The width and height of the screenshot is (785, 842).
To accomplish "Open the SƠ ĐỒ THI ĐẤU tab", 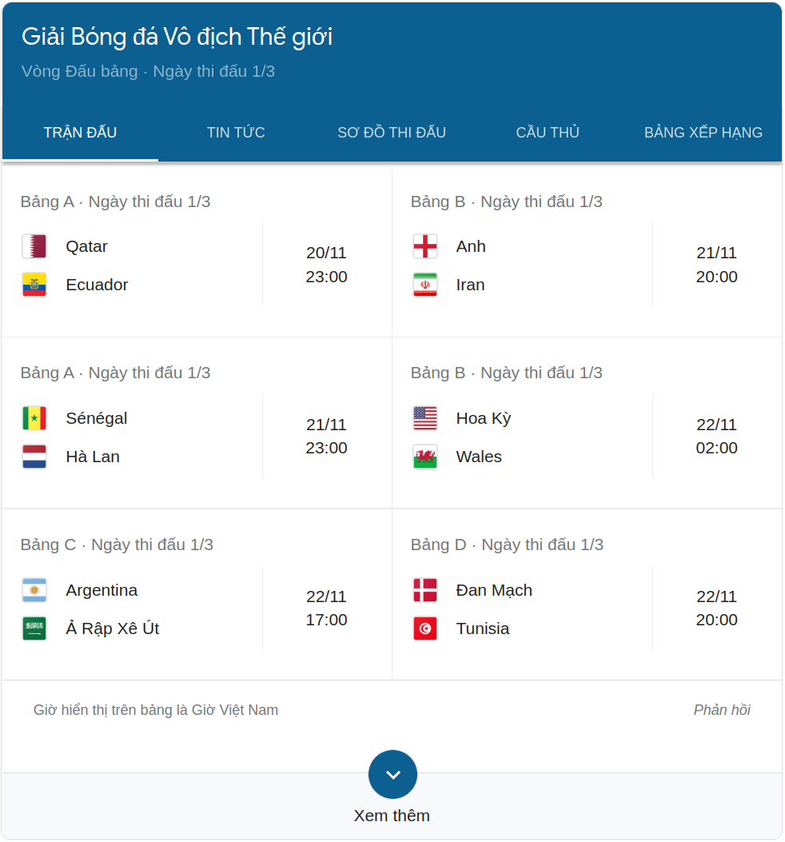I will [392, 133].
